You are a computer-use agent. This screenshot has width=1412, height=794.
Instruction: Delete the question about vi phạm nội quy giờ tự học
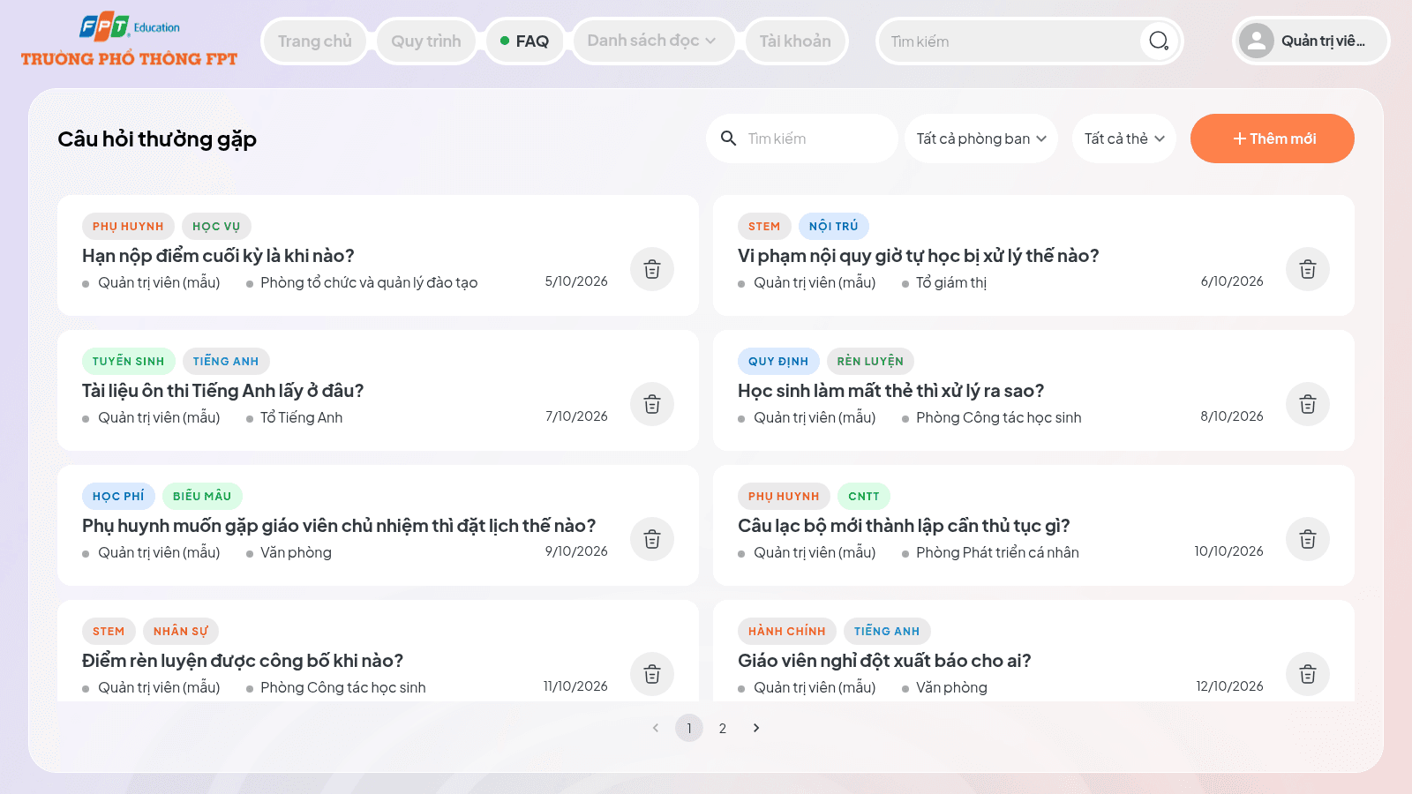pos(1308,269)
